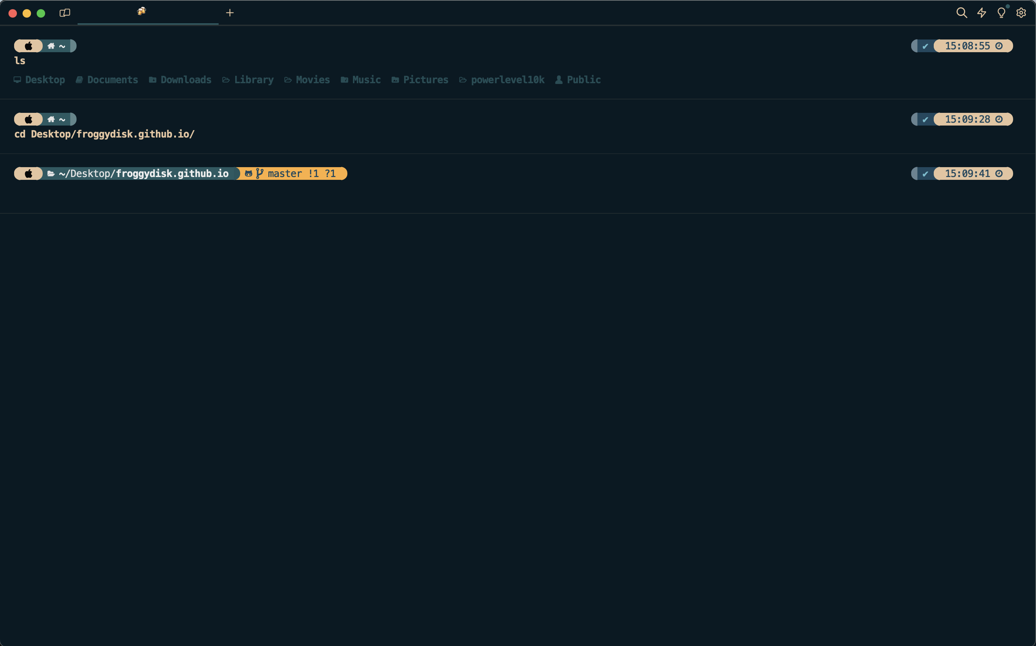This screenshot has width=1036, height=646.
Task: Select the beer mug emoji tab
Action: [x=141, y=12]
